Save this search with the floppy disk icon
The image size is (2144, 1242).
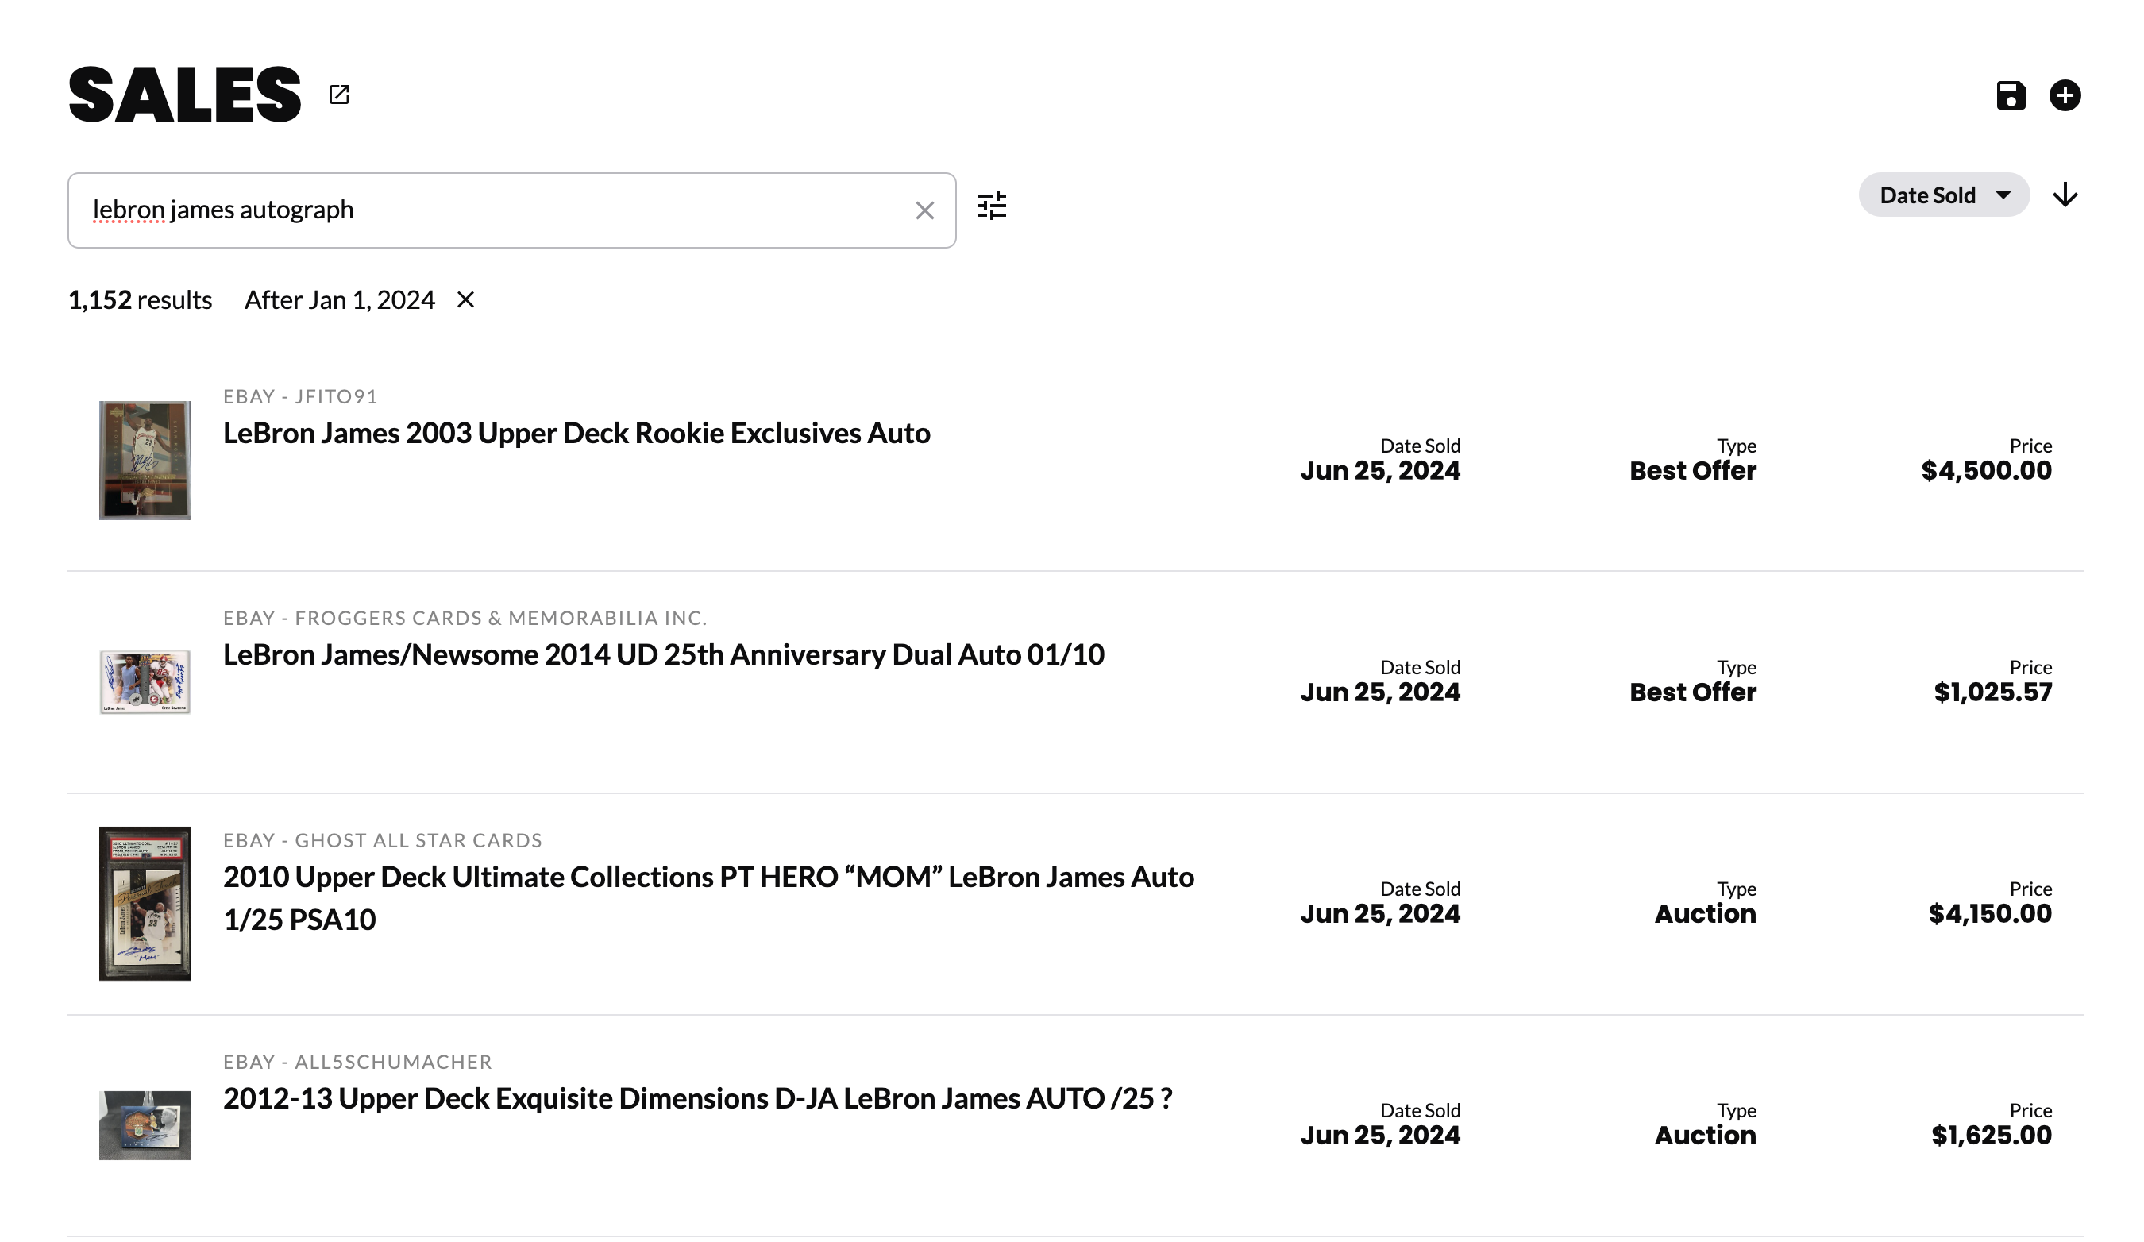click(2011, 95)
